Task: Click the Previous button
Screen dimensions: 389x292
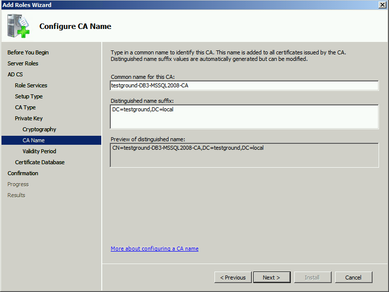Action: click(233, 278)
